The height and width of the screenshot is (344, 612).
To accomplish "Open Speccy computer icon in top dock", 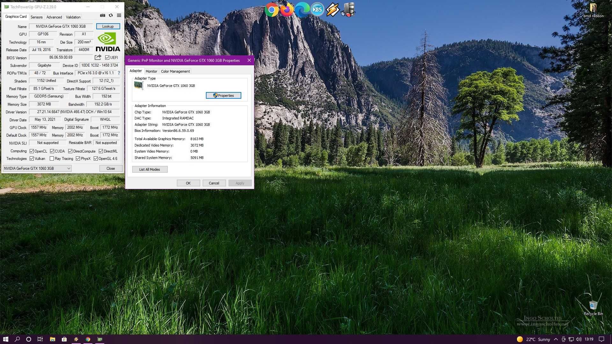I will click(348, 10).
